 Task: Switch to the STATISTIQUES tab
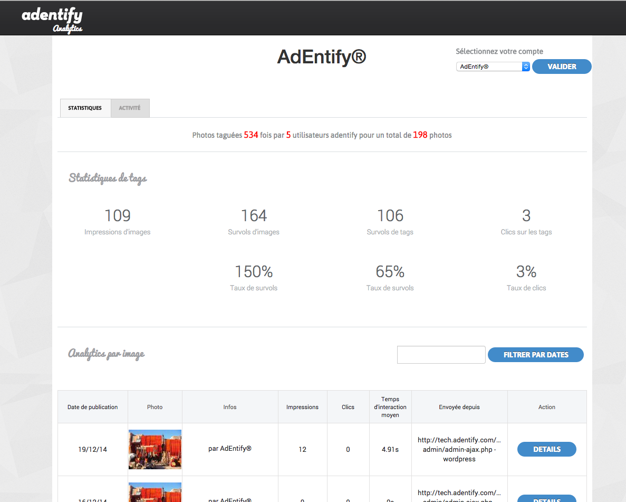click(85, 108)
